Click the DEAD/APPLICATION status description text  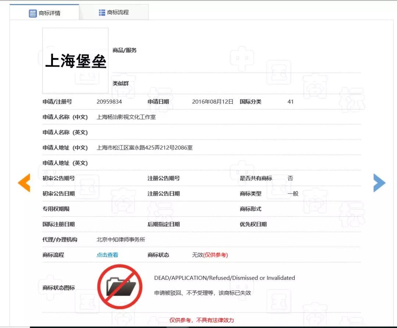[x=224, y=278]
